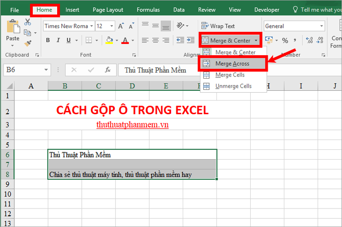This screenshot has width=342, height=227.
Task: Open the Name Box dropdown for B6
Action: pyautogui.click(x=46, y=70)
